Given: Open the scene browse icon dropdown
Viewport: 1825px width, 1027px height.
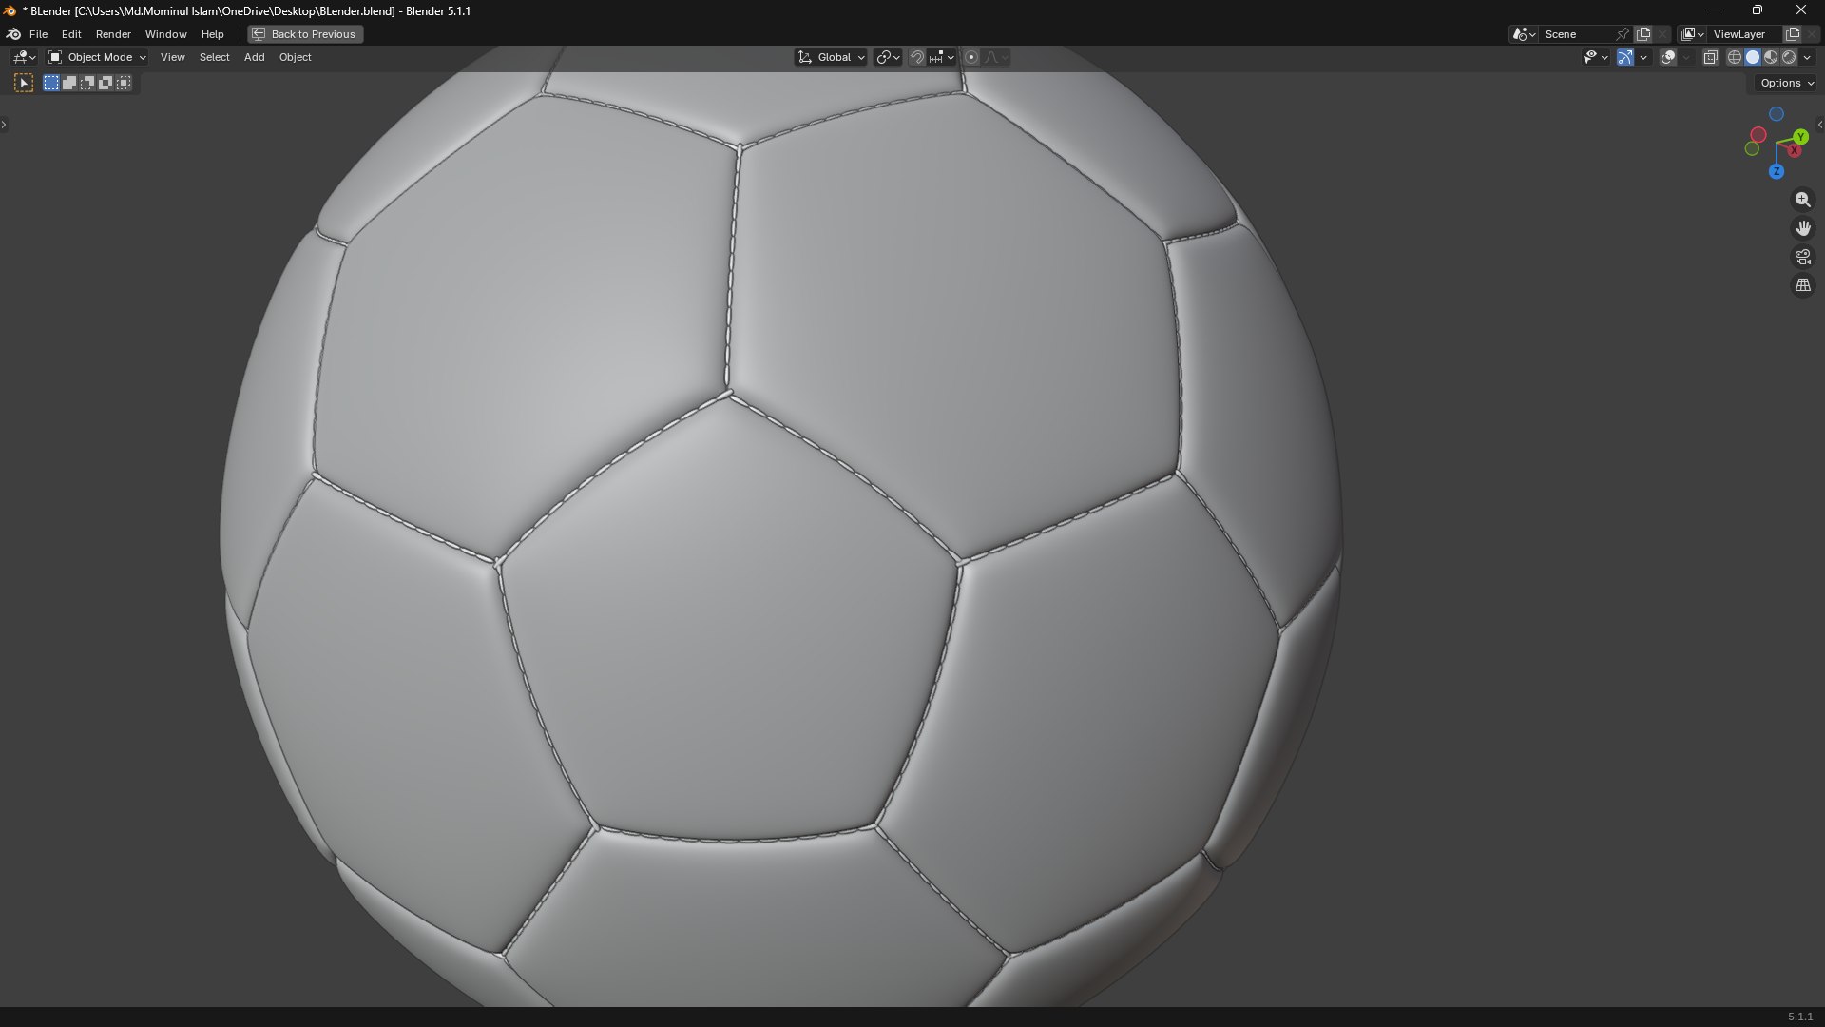Looking at the screenshot, I should [x=1524, y=34].
